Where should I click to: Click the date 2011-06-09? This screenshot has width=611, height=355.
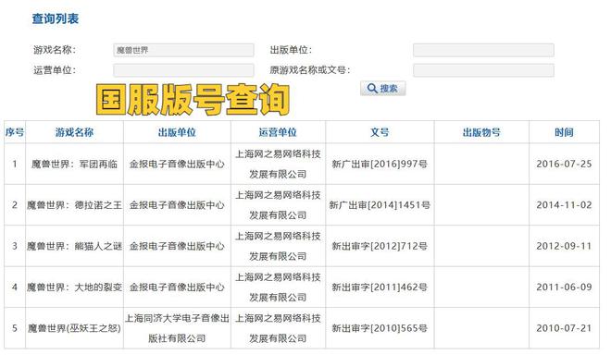pyautogui.click(x=564, y=287)
